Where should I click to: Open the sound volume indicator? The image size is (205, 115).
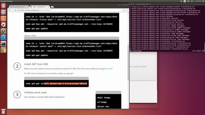[x=192, y=1]
